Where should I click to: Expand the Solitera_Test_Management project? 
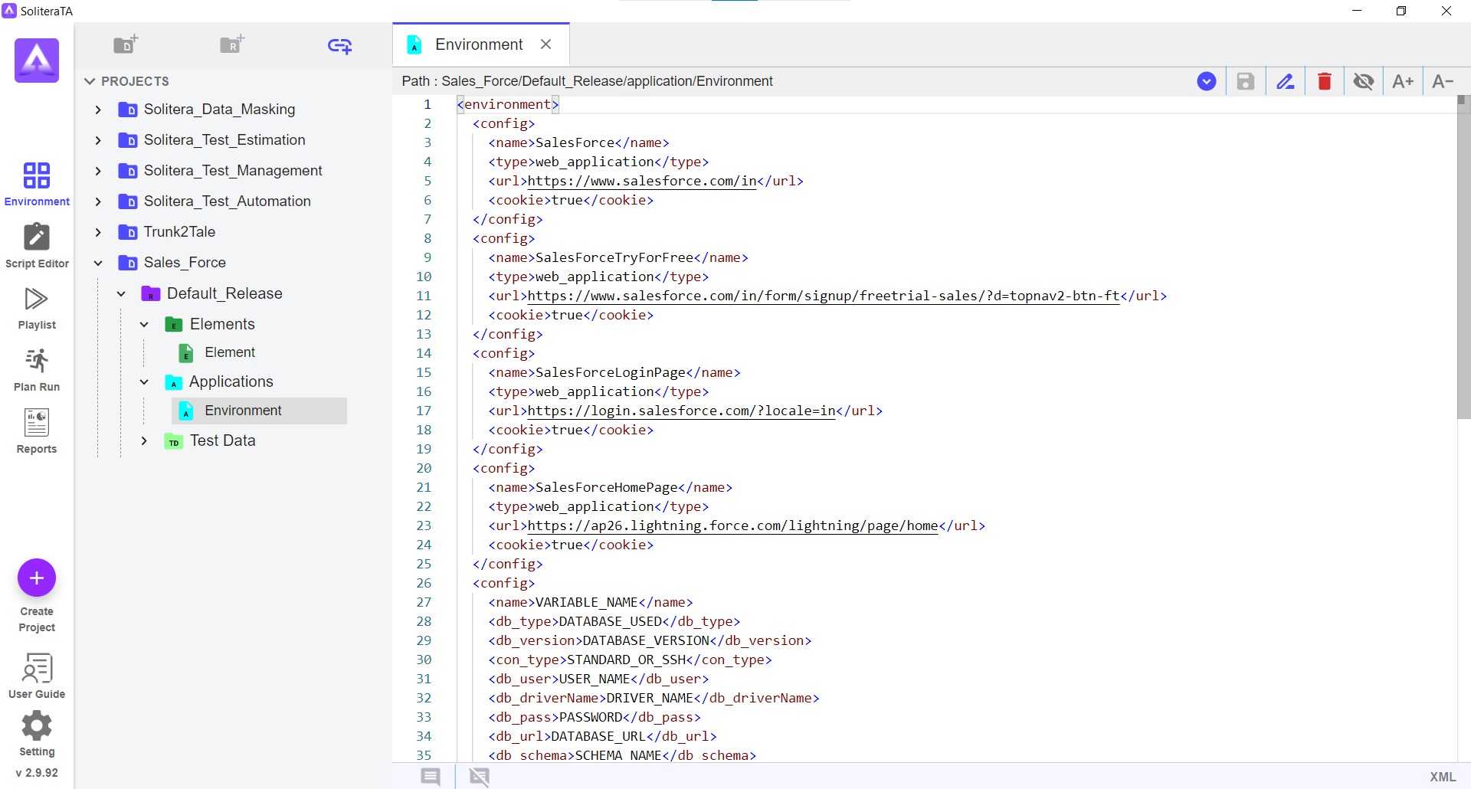coord(98,171)
